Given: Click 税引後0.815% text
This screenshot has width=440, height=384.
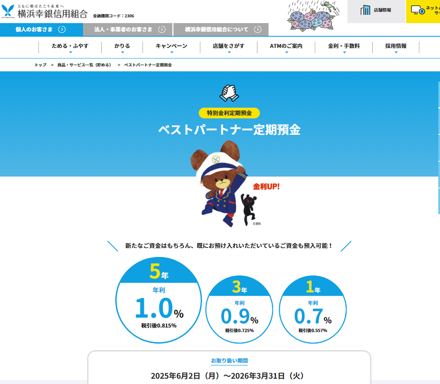Looking at the screenshot, I should [x=158, y=326].
